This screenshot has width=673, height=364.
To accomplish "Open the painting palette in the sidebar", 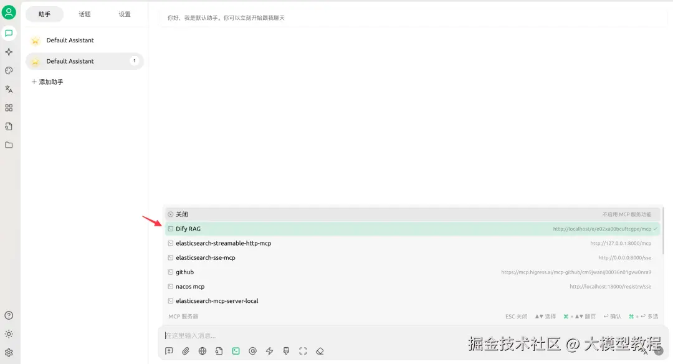I will click(x=9, y=70).
